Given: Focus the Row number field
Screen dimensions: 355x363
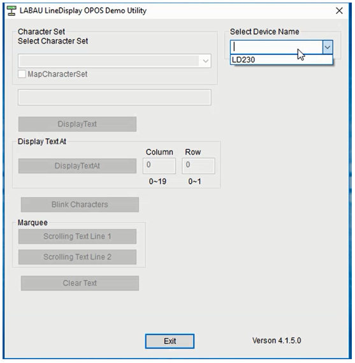Looking at the screenshot, I should 198,166.
